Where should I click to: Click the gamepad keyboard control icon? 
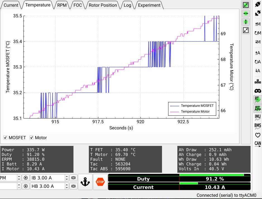258,91
